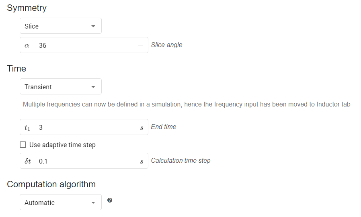361x217 pixels.
Task: Click the caret arrow in Automatic dropdown
Action: tap(93, 203)
